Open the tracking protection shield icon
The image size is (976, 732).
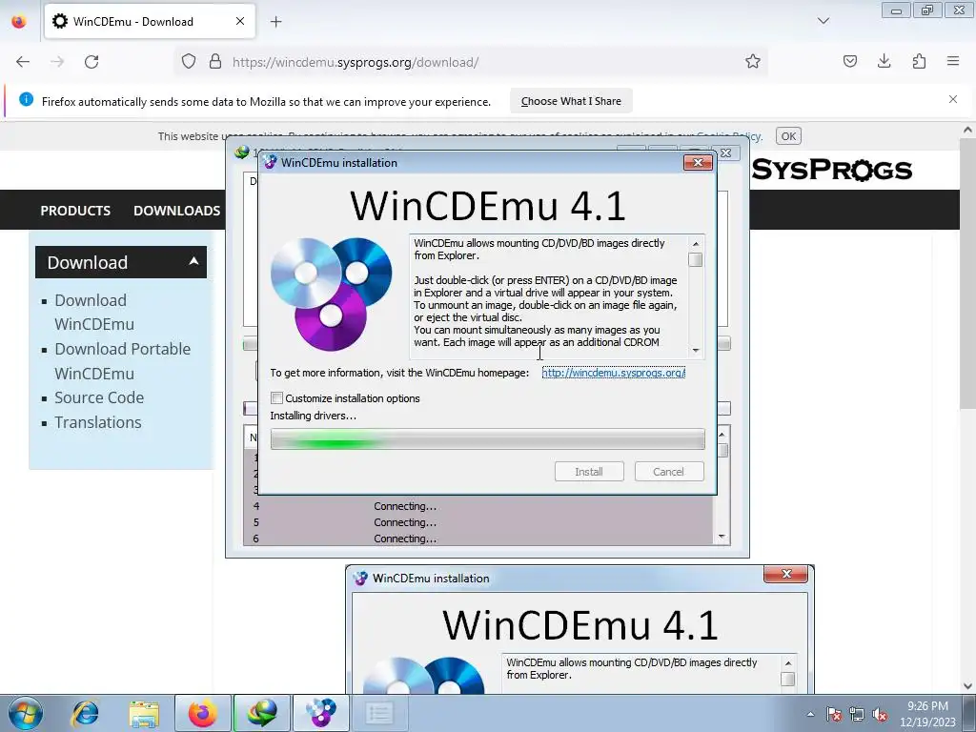pos(189,62)
